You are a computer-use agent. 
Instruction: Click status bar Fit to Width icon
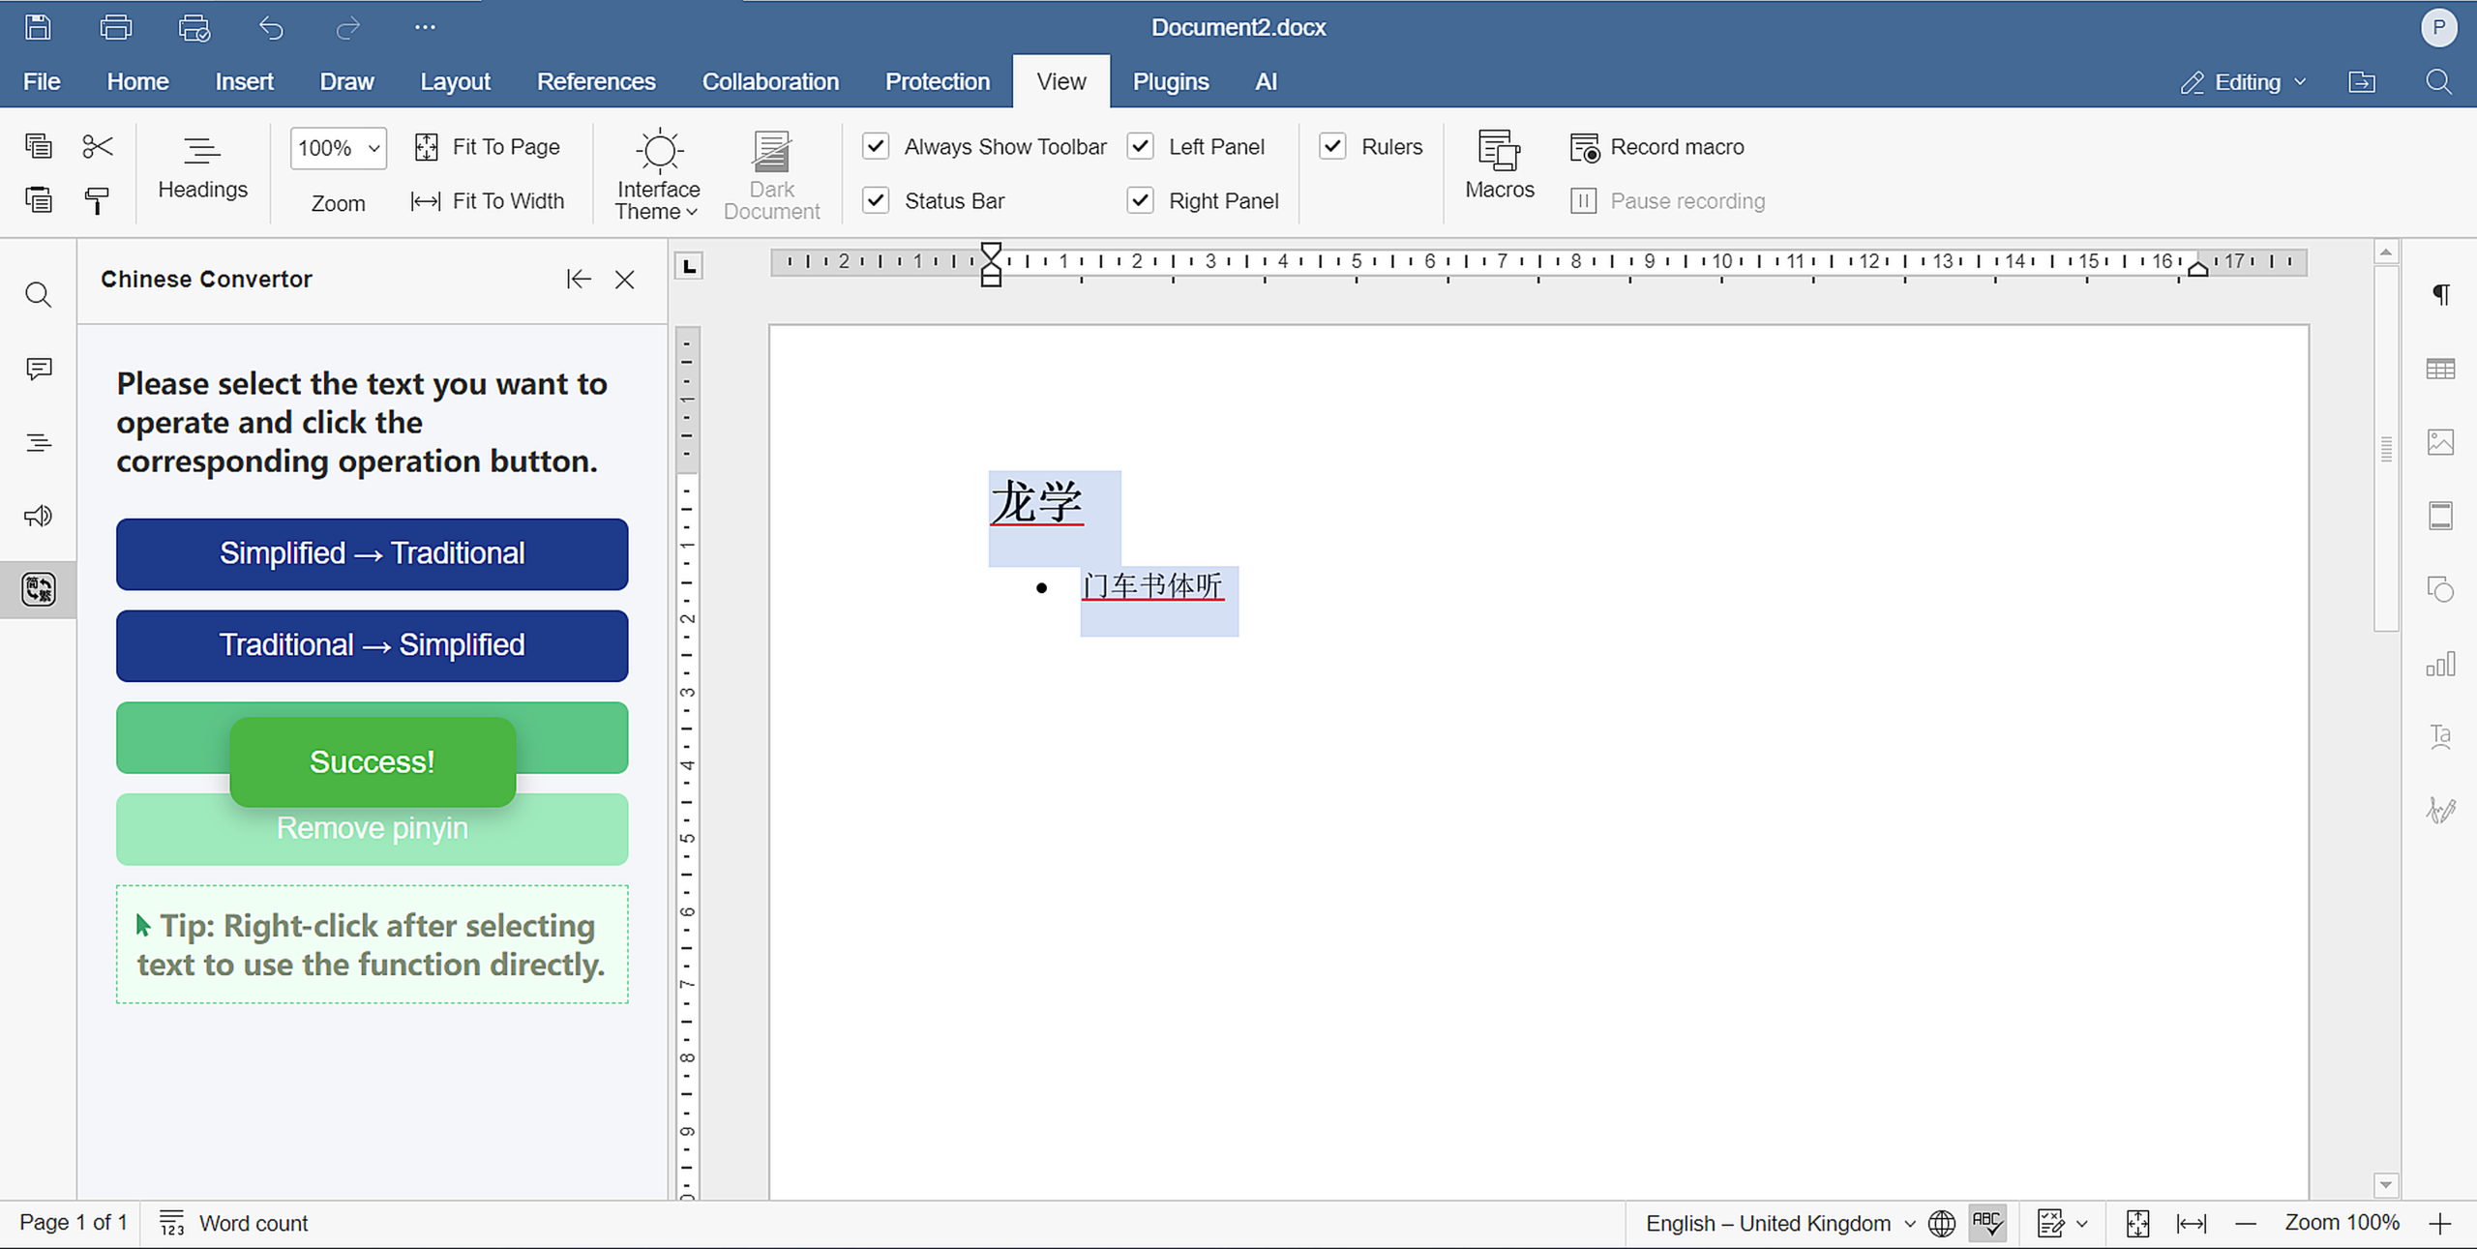pos(2192,1224)
